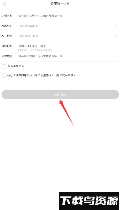Click the 详细地址 label
This screenshot has width=120, height=210.
[7, 46]
